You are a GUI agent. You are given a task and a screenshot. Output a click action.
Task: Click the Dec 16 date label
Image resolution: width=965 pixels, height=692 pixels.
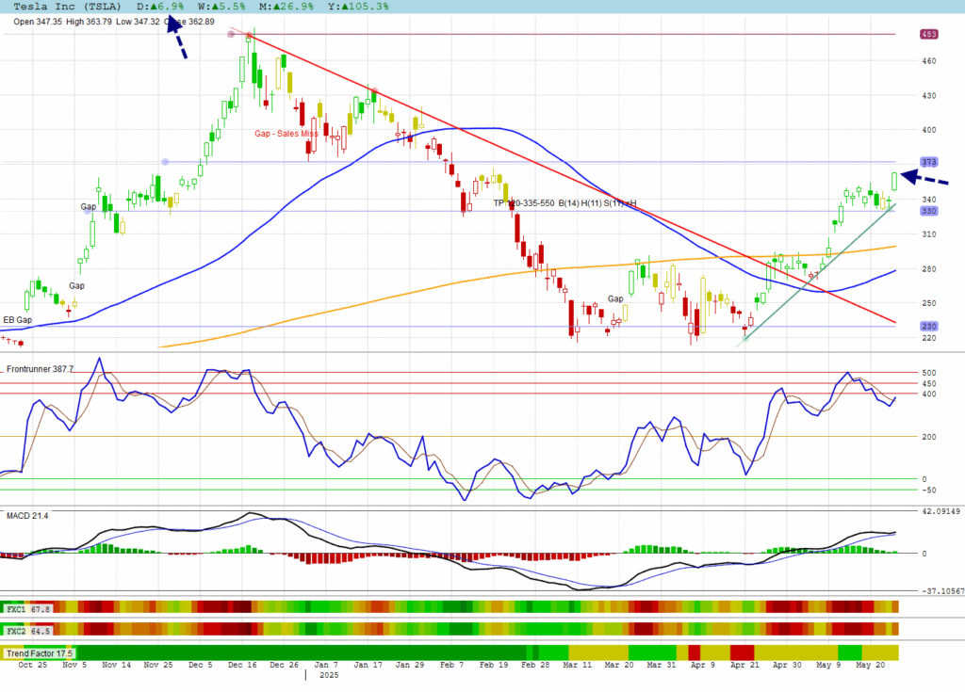[242, 665]
